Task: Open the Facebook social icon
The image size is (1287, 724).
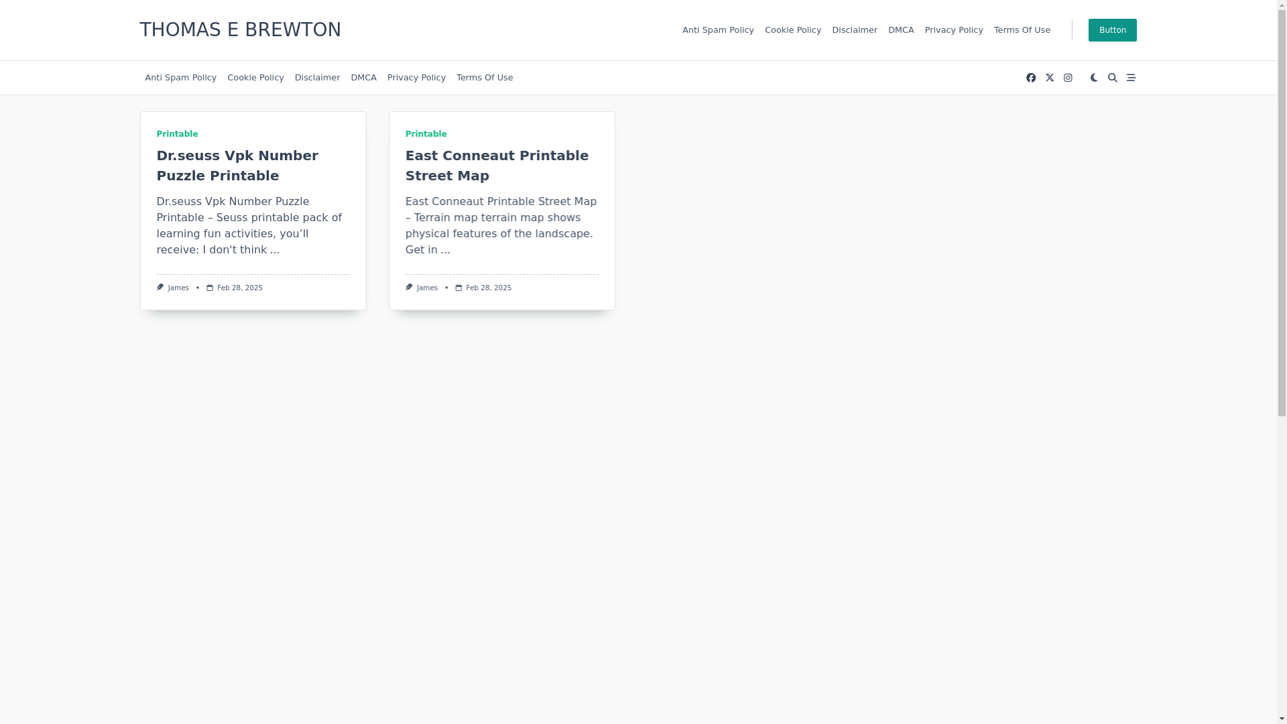Action: tap(1031, 78)
